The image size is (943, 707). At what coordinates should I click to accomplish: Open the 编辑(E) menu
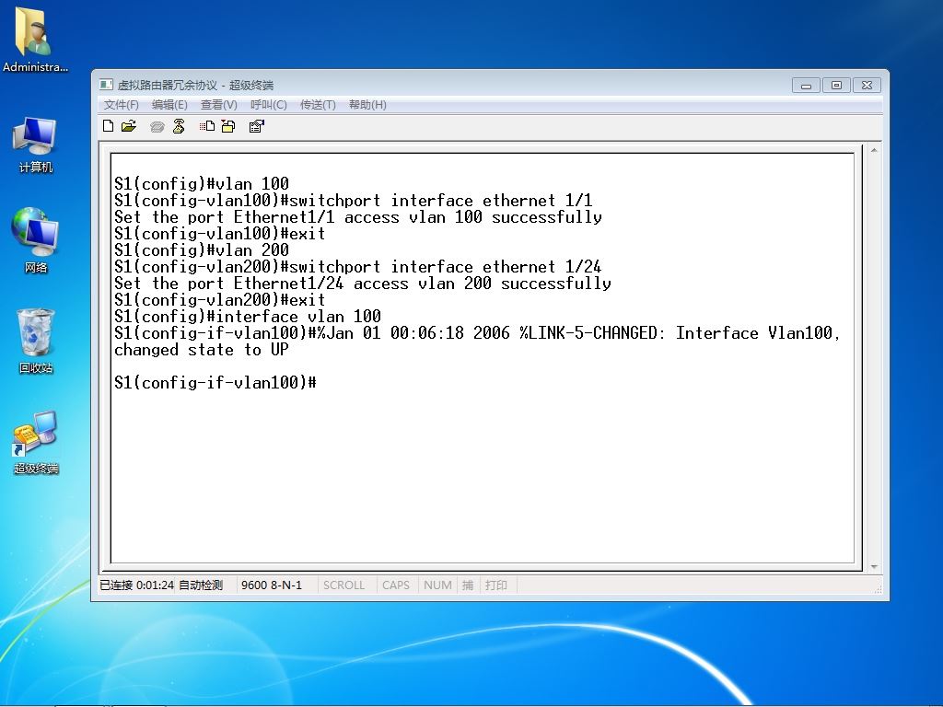point(169,105)
